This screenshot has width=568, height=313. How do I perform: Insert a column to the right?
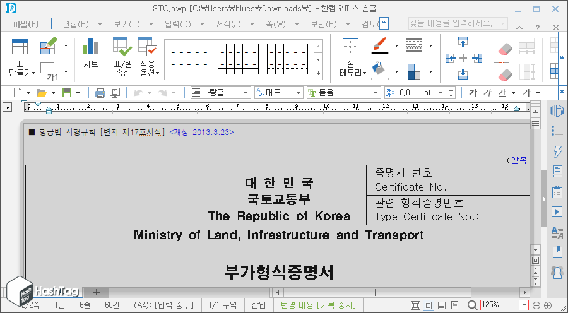pos(478,58)
